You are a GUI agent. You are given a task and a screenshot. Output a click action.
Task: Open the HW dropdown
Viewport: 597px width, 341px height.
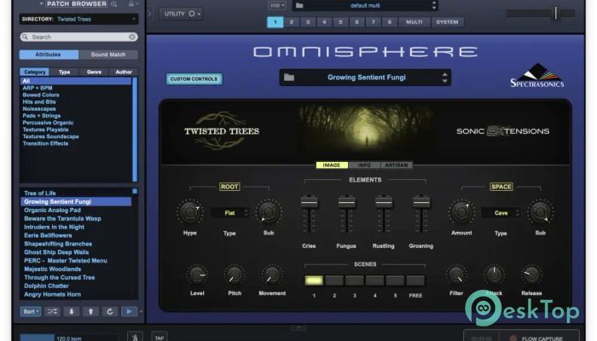277,6
